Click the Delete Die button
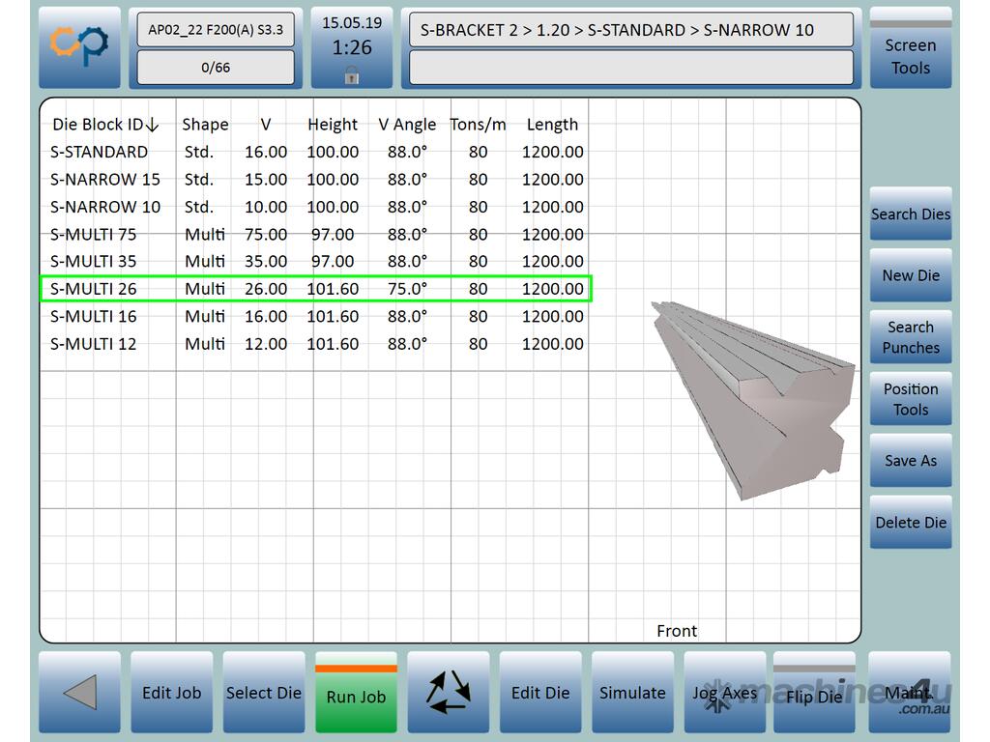The height and width of the screenshot is (742, 990). (x=910, y=523)
